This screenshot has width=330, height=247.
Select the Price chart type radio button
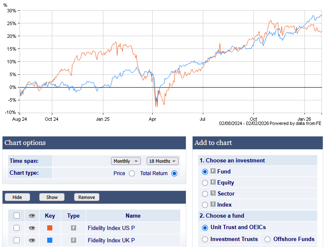click(132, 173)
